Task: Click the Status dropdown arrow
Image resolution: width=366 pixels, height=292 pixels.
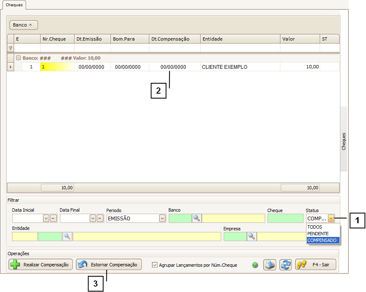Action: coord(331,218)
